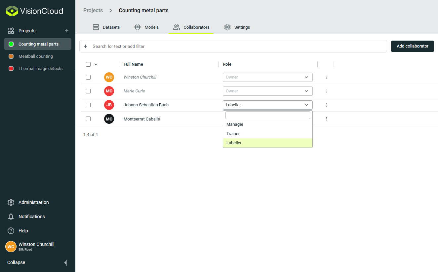This screenshot has width=438, height=272.
Task: Click the Full Name column header
Action: 133,64
